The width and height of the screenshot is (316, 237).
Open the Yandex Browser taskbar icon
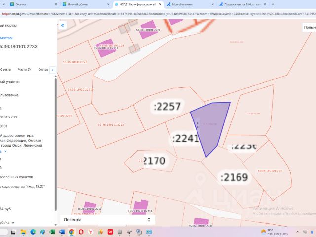tap(91, 232)
